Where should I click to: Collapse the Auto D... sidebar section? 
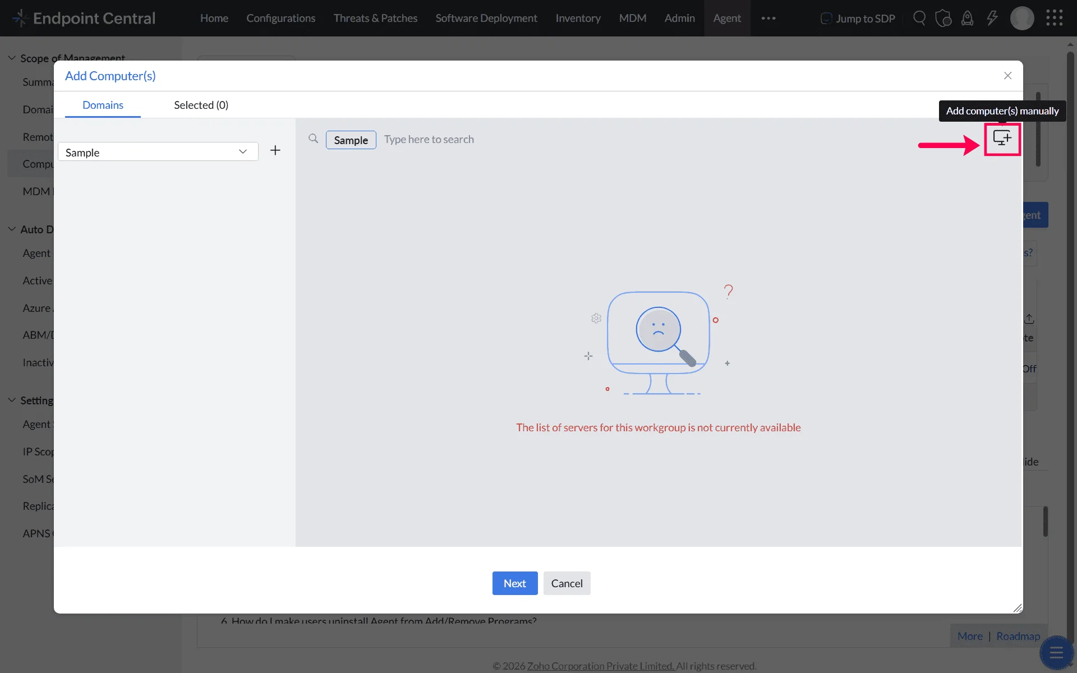click(12, 229)
